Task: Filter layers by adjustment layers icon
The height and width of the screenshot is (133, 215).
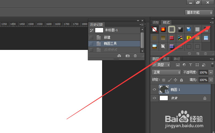Action: pyautogui.click(x=184, y=65)
